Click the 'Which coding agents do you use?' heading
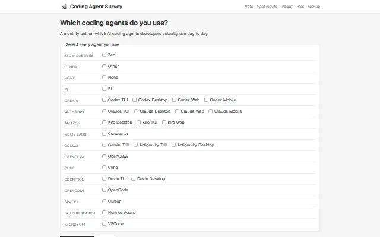Image resolution: width=380 pixels, height=237 pixels. pyautogui.click(x=114, y=23)
